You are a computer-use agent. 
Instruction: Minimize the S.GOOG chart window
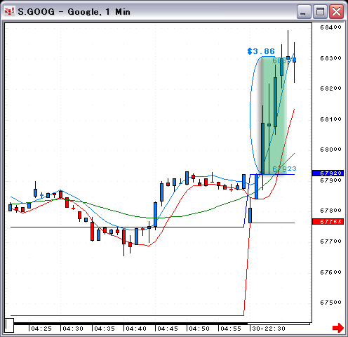point(303,11)
